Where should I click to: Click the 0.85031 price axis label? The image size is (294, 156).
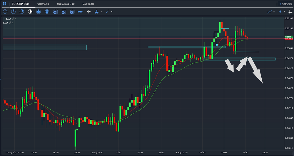(x=289, y=48)
